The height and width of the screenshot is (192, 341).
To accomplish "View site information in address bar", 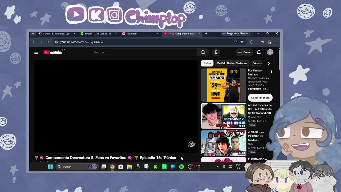I will point(56,42).
